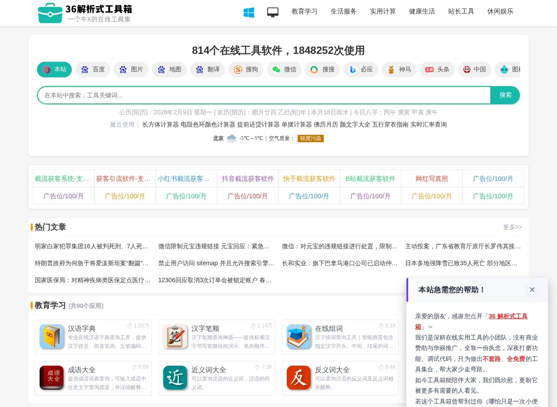Click the green 搜索 search button
The height and width of the screenshot is (407, 557).
505,95
